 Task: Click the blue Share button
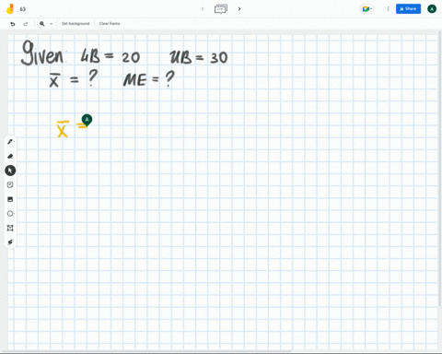tap(408, 9)
